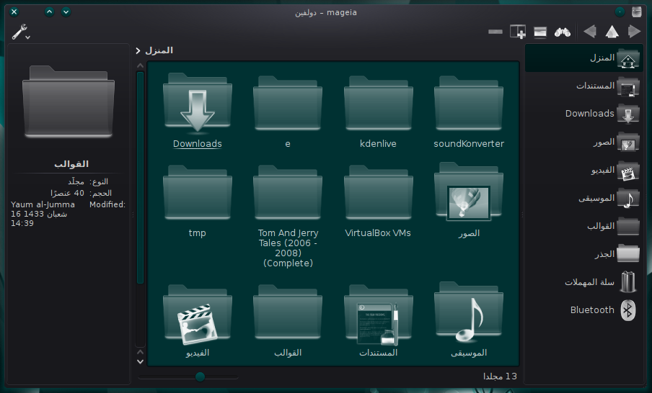Select Bluetooth in places panel
The height and width of the screenshot is (393, 652).
coord(583,310)
